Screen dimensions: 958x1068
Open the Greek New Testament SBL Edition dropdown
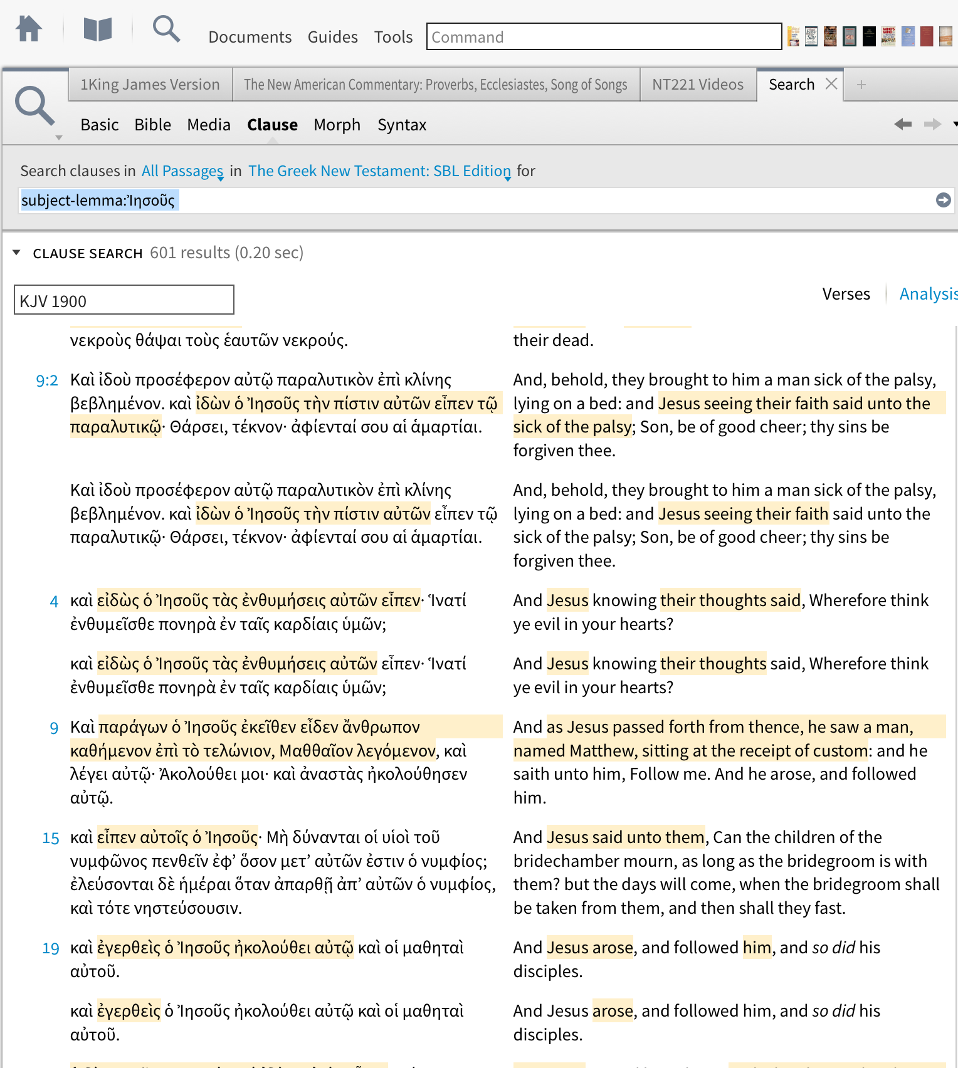click(x=379, y=171)
